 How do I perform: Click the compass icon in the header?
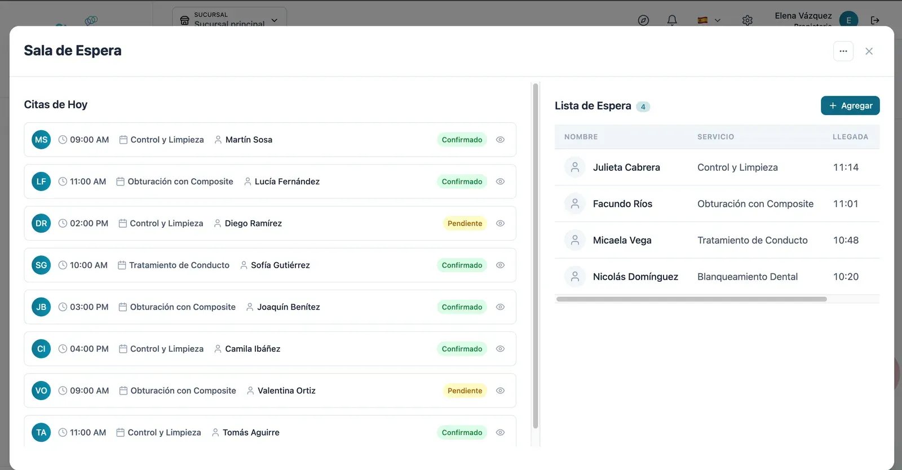tap(643, 20)
